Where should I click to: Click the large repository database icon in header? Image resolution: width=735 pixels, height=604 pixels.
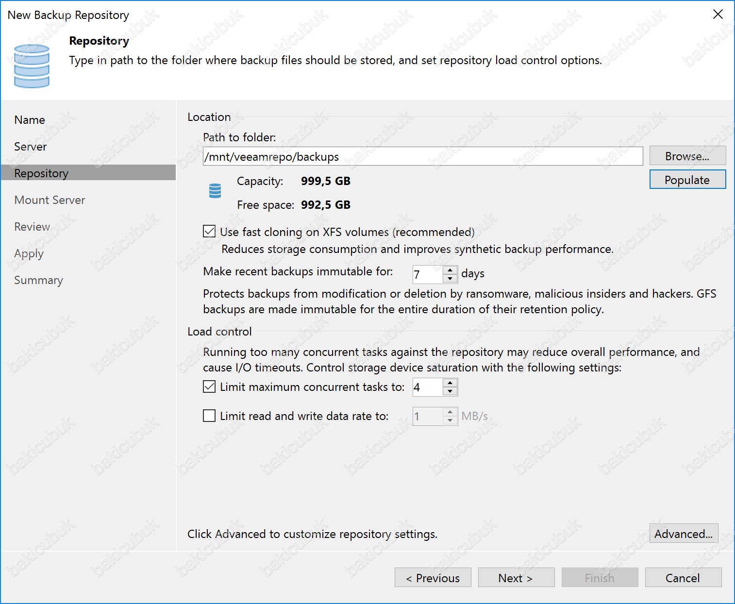click(32, 66)
